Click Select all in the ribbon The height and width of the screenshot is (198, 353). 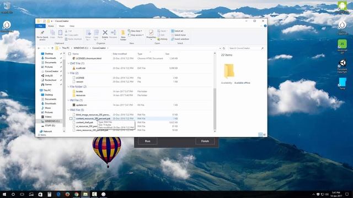coord(177,31)
